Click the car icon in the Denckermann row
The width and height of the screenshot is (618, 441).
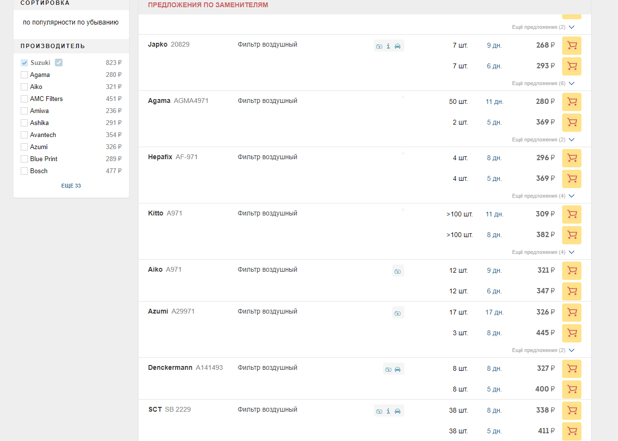click(x=398, y=369)
